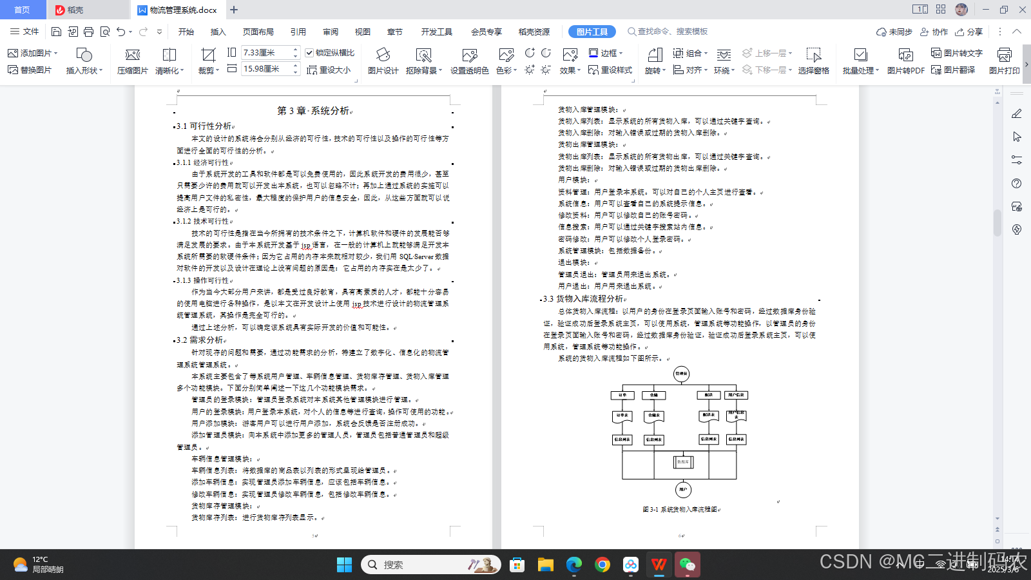The height and width of the screenshot is (580, 1031).
Task: Click the command search box
Action: point(668,32)
